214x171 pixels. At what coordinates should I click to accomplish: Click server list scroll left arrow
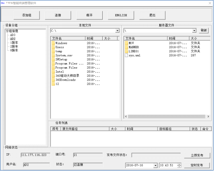[126, 117]
